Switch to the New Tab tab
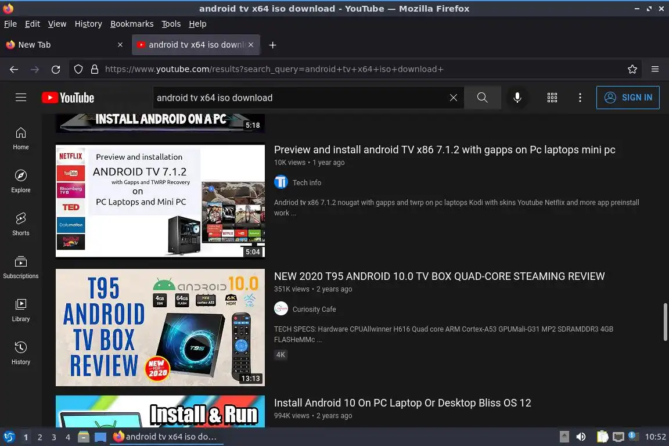Image resolution: width=669 pixels, height=446 pixels. pyautogui.click(x=65, y=45)
